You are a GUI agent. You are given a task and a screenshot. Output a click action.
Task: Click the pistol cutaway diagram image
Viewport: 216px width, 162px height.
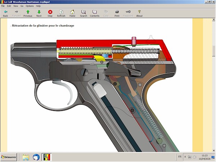94,94
